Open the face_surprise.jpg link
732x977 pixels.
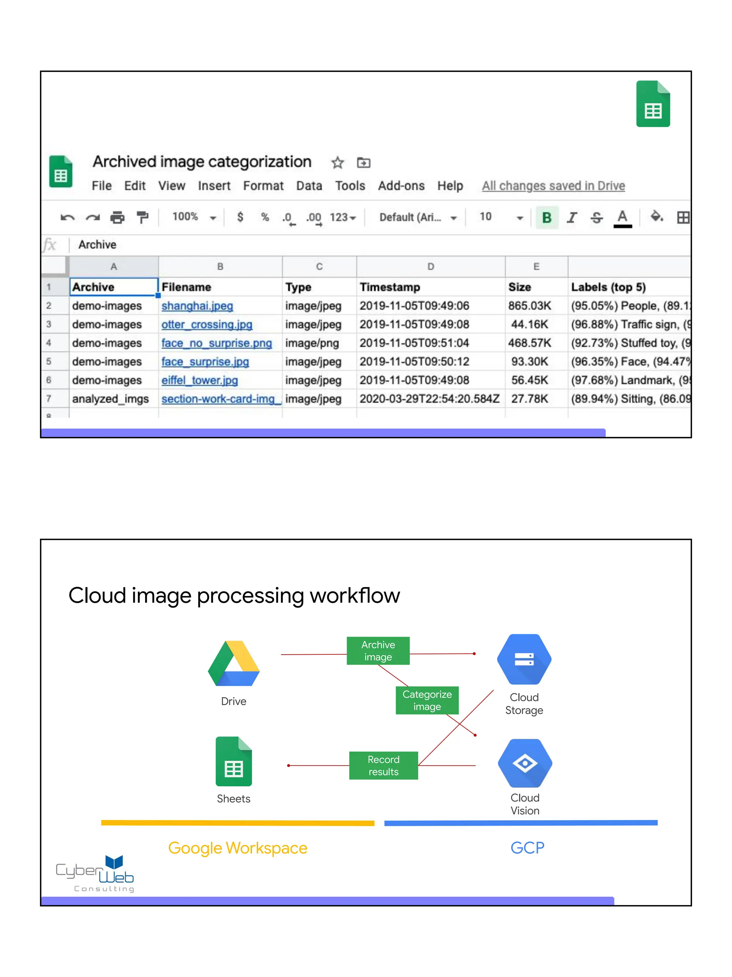(x=205, y=362)
